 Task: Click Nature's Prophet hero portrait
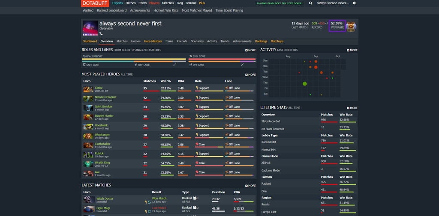88,99
